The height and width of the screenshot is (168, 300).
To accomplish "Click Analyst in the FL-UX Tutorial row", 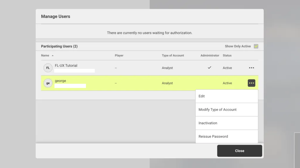I will click(167, 68).
